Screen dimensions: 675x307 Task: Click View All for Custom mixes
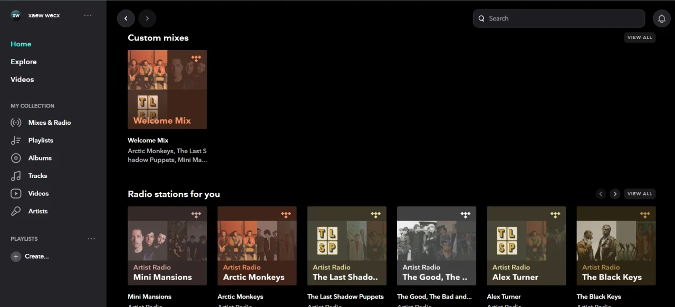(640, 37)
